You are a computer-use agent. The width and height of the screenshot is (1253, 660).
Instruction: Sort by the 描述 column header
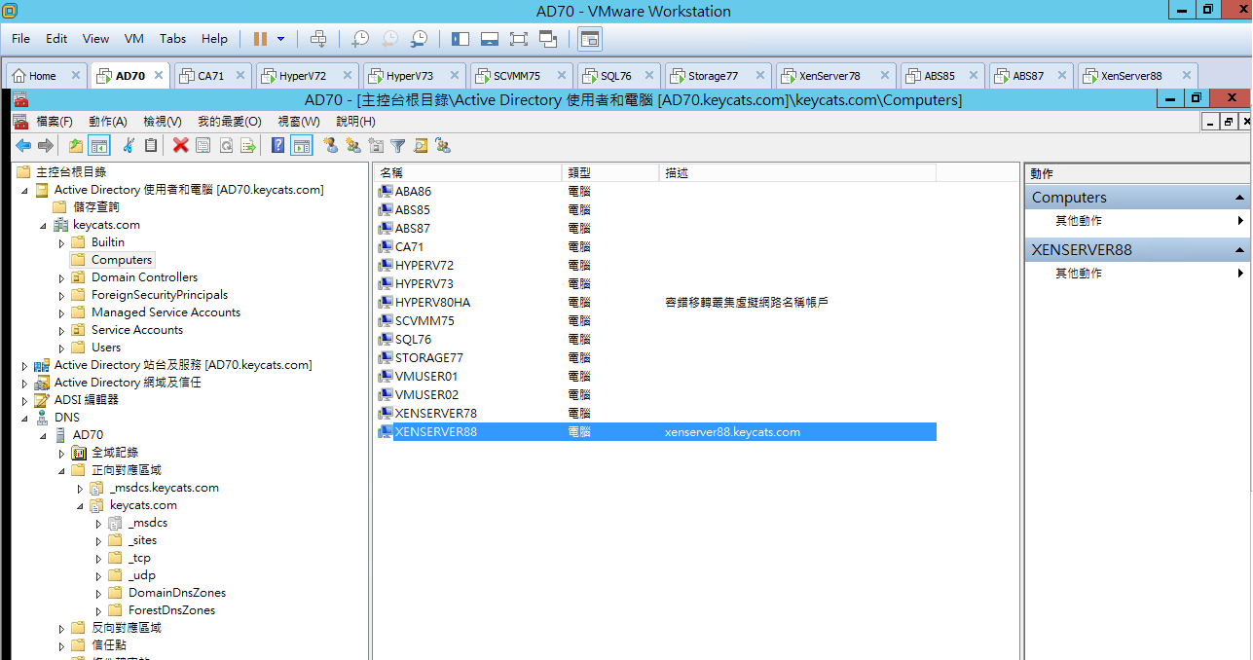797,172
